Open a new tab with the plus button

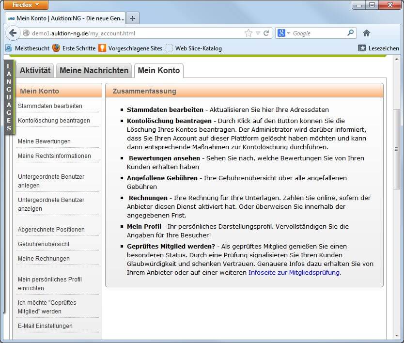coord(133,18)
